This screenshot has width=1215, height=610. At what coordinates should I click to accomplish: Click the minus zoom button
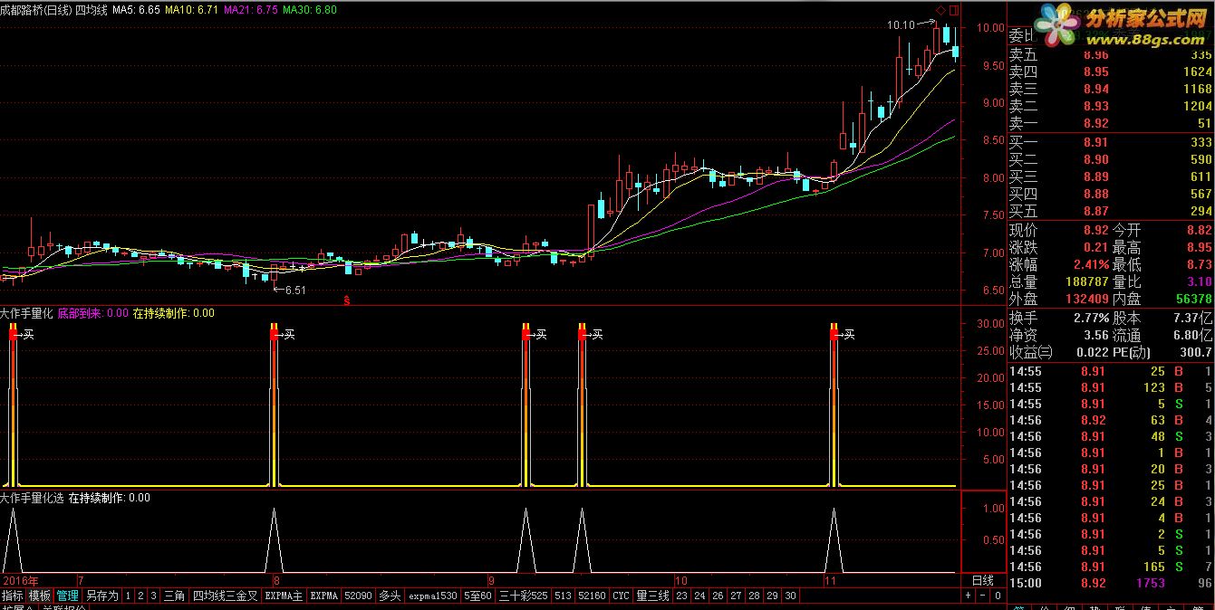pyautogui.click(x=982, y=596)
